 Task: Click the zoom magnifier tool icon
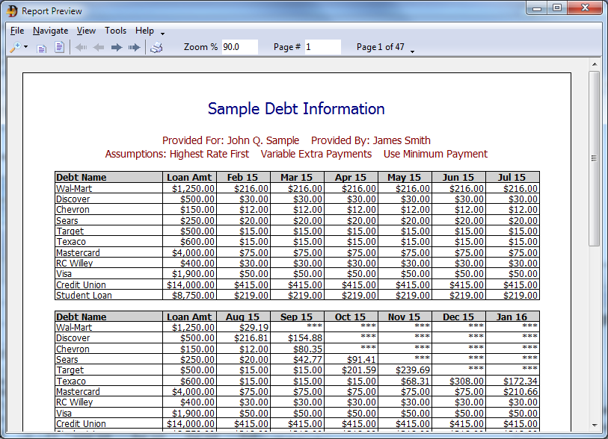click(14, 47)
